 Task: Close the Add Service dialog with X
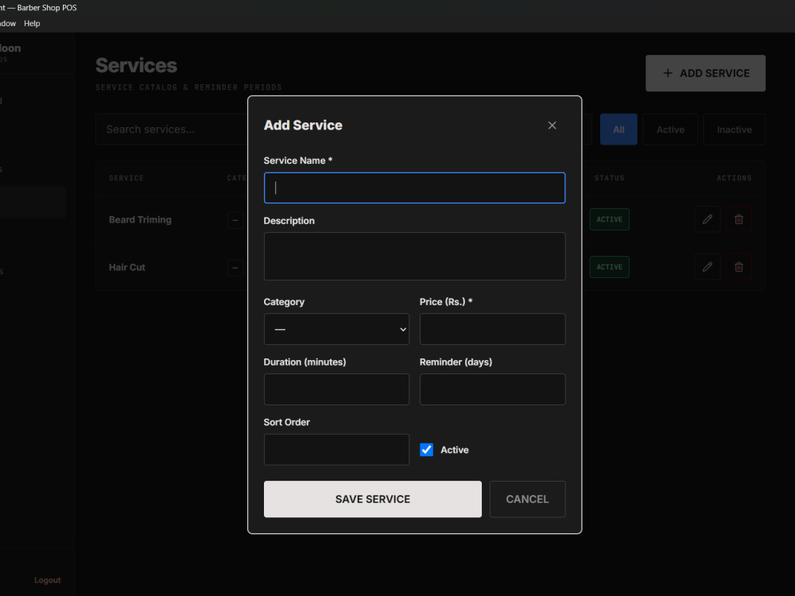coord(553,126)
